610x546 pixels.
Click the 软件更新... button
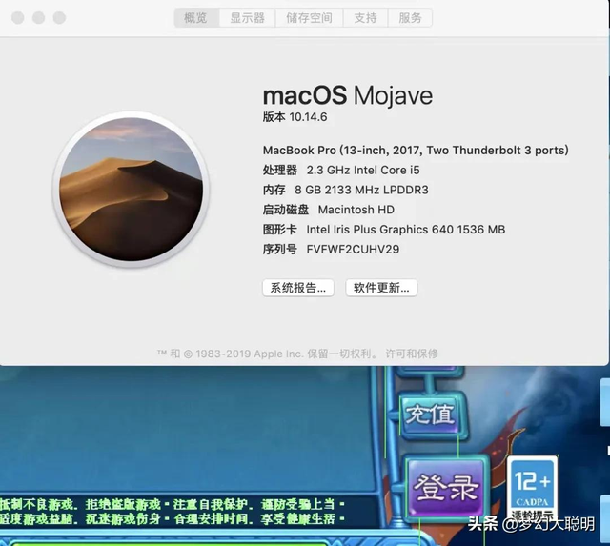click(381, 288)
